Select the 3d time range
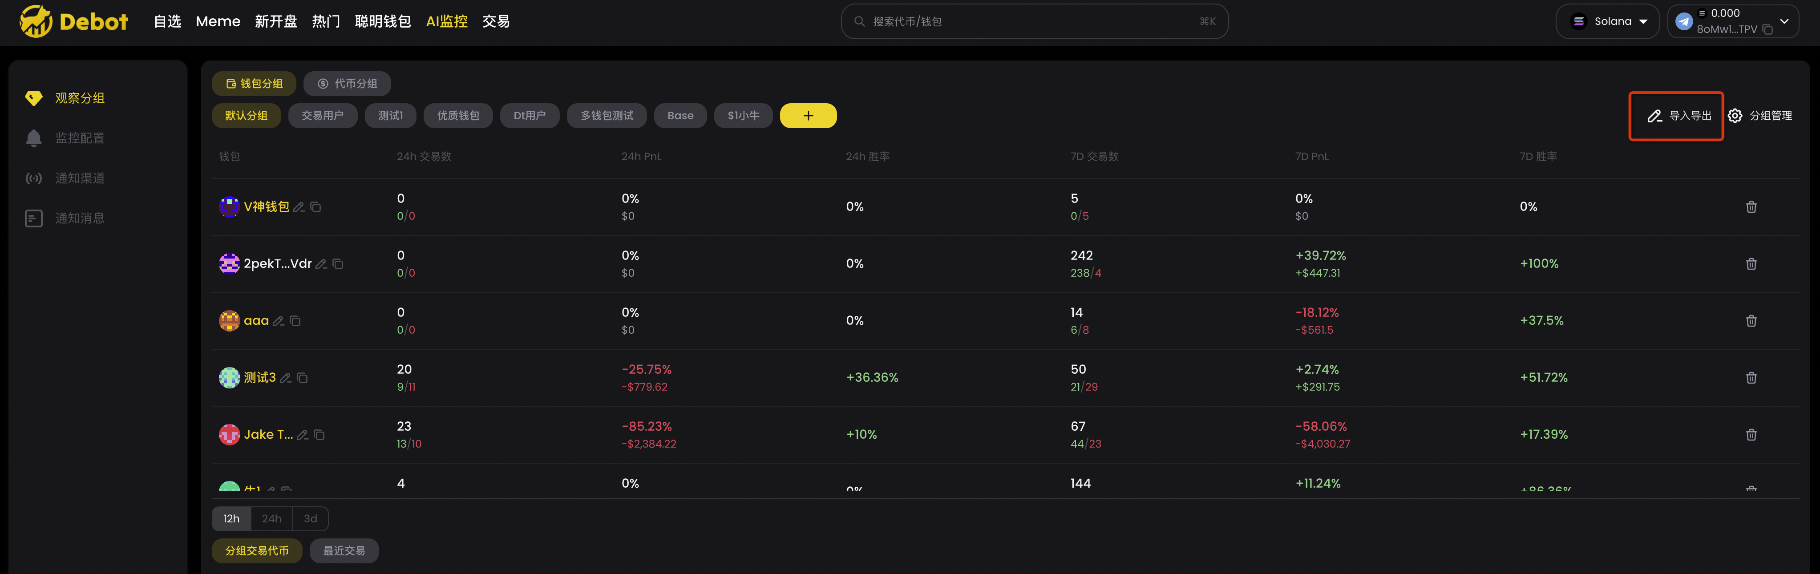Image resolution: width=1820 pixels, height=574 pixels. point(310,518)
